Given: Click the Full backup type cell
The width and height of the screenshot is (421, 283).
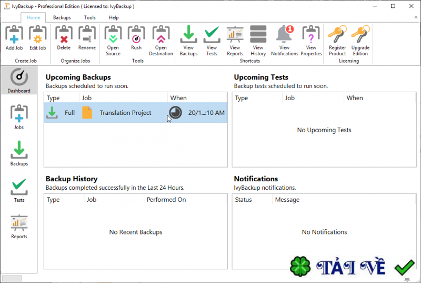Looking at the screenshot, I should point(62,113).
